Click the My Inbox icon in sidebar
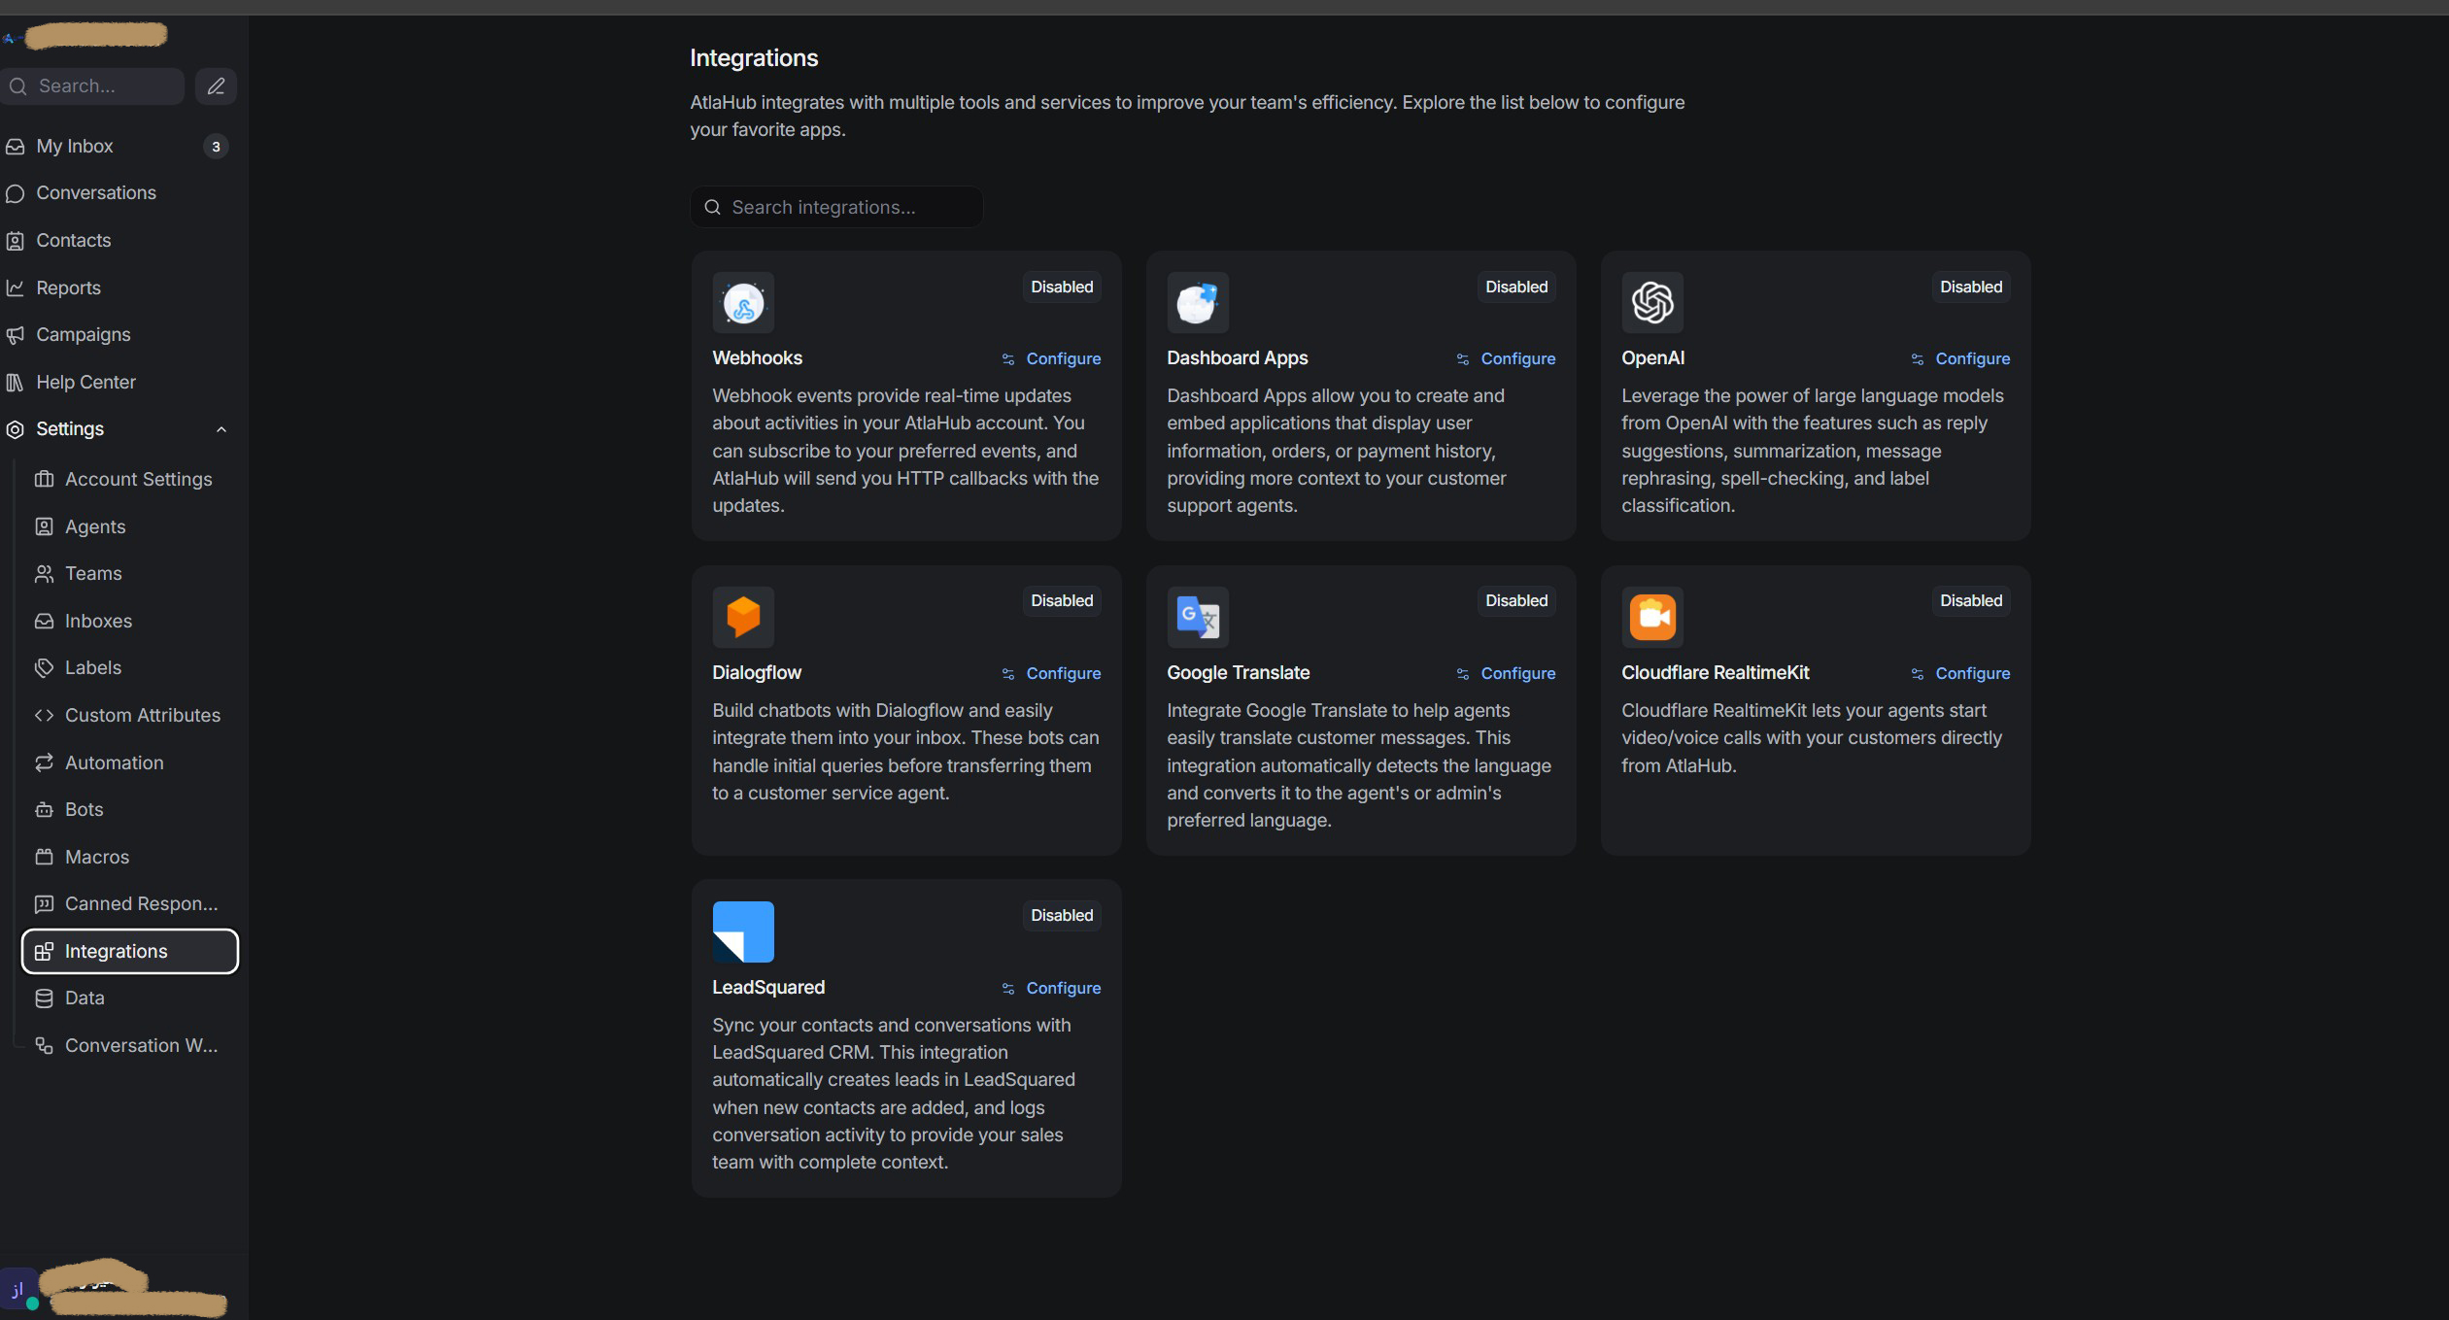Screen dimensions: 2449x1320 [16, 147]
